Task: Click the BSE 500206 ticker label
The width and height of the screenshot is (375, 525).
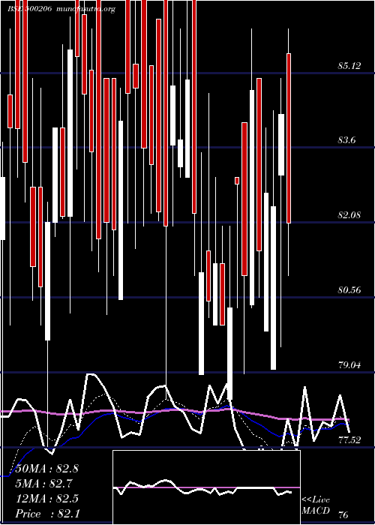Action: [30, 9]
